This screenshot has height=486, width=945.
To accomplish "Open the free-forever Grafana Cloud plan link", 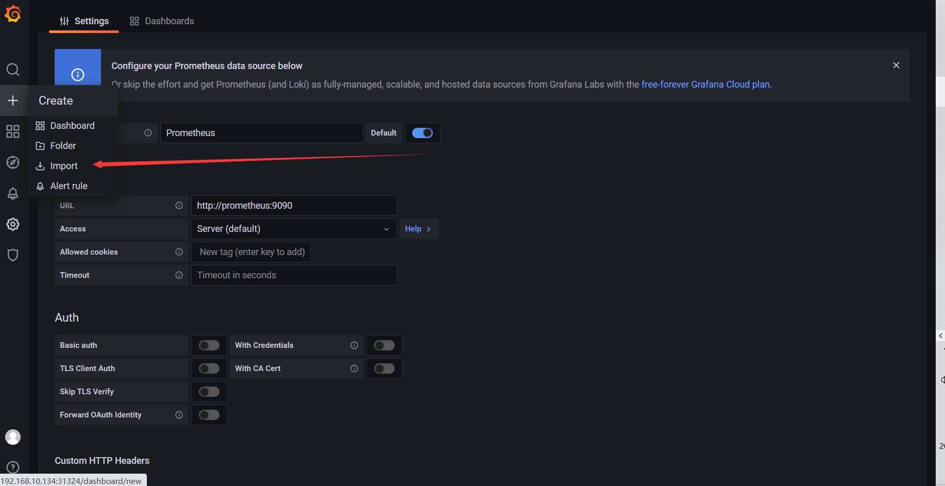I will (705, 85).
